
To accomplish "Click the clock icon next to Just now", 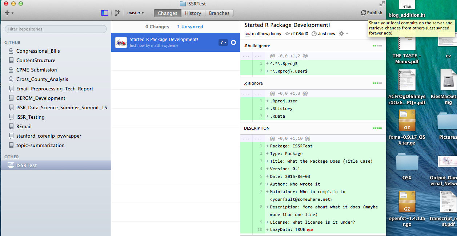I will tap(314, 34).
